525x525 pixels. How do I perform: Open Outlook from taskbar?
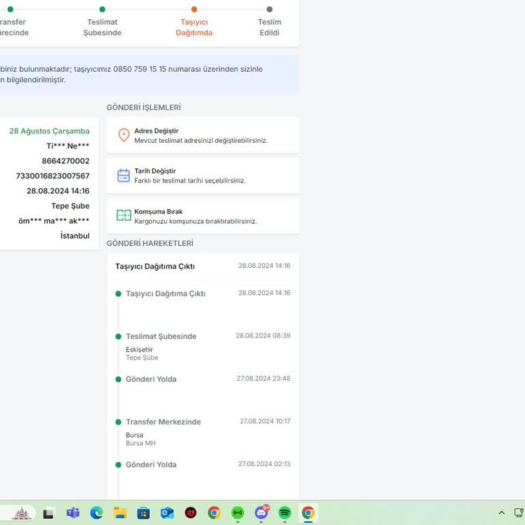(x=167, y=513)
